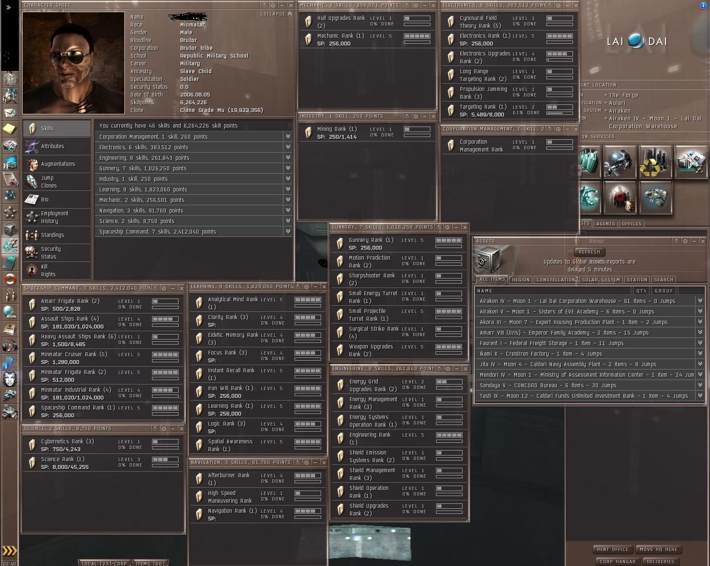Open the yellow Notepad icon
Image resolution: width=710 pixels, height=566 pixels.
coord(9,129)
